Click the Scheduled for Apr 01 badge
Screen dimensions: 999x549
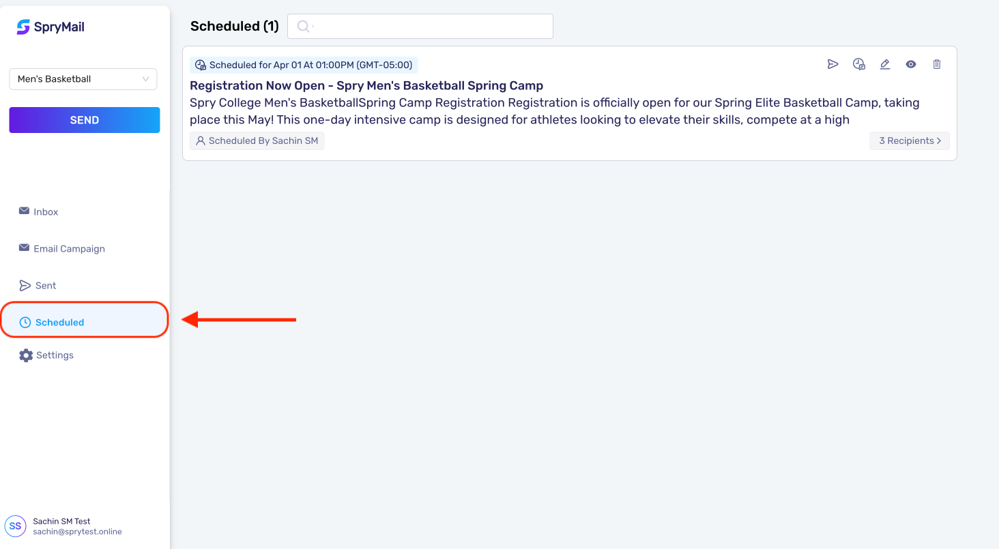[x=304, y=65]
